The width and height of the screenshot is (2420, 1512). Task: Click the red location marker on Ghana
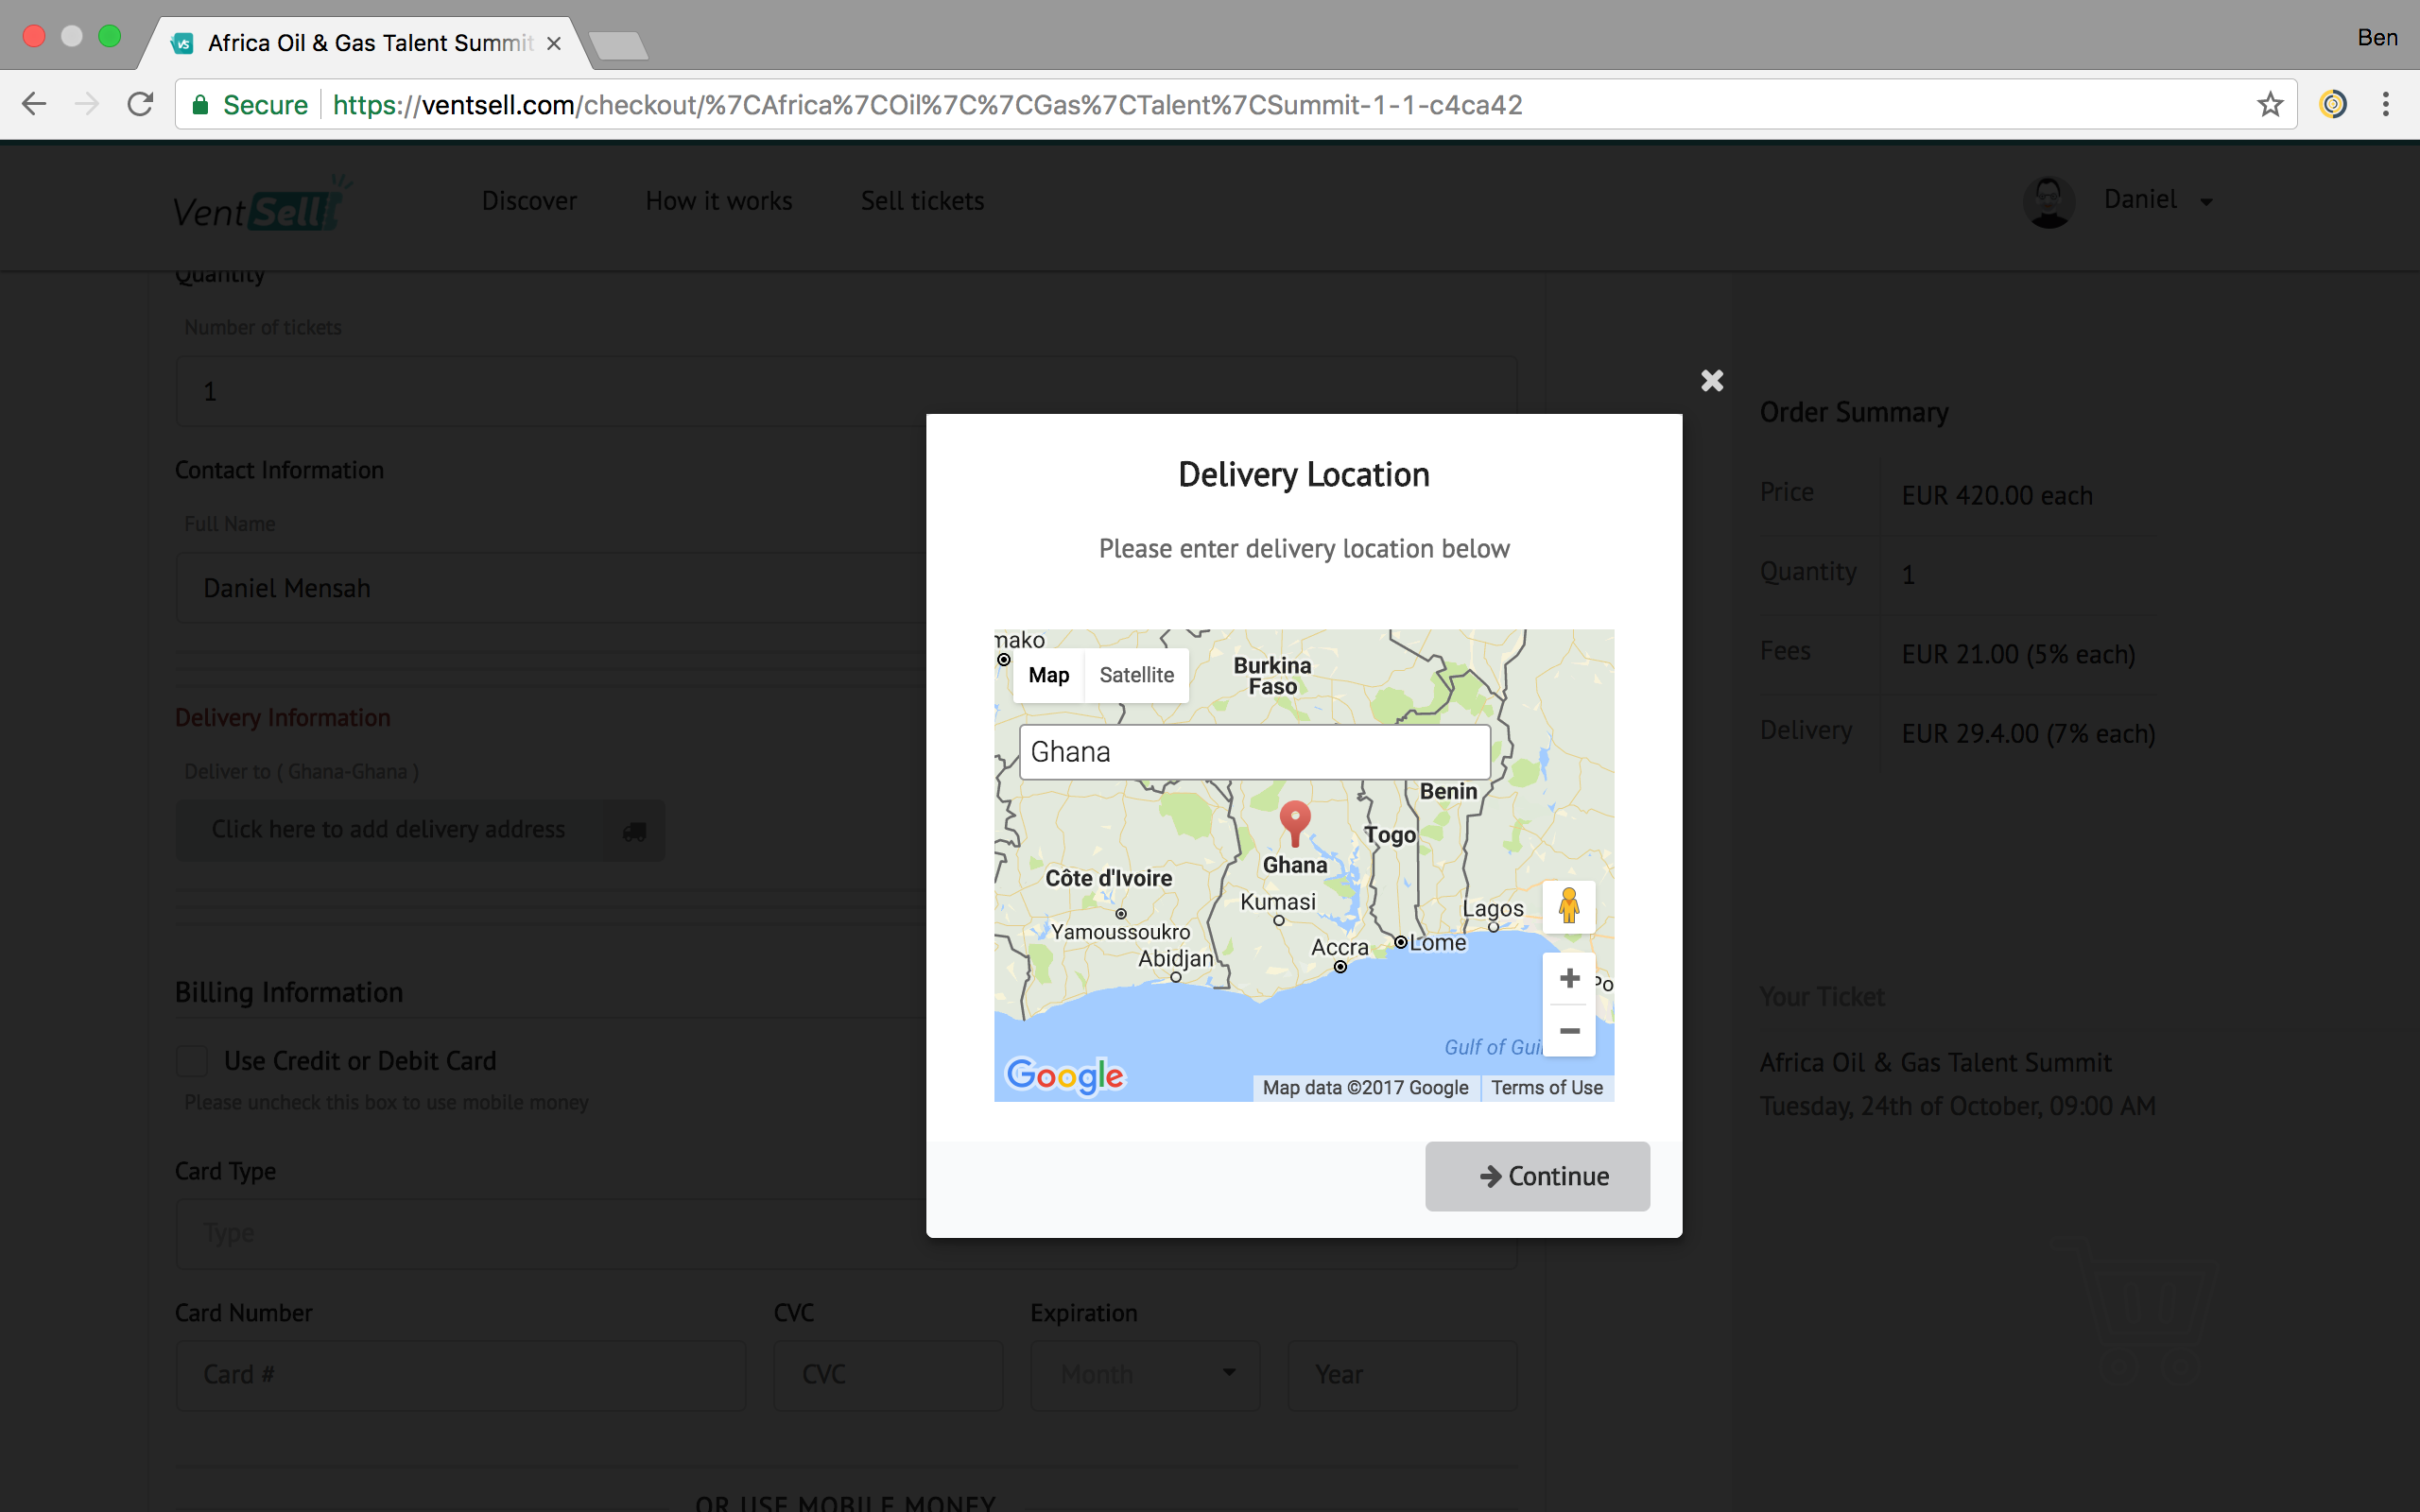point(1295,822)
